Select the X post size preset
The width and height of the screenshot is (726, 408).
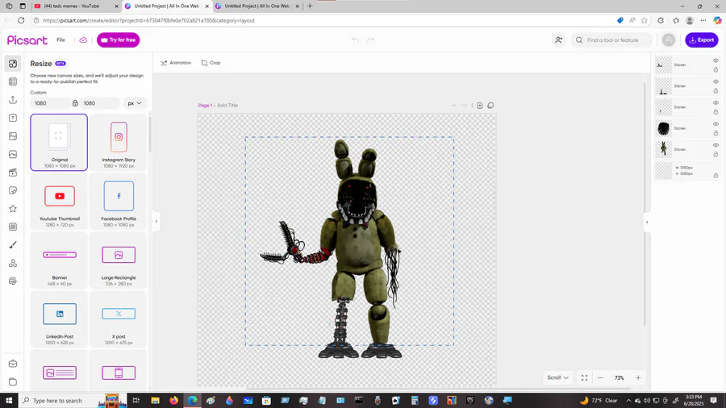click(x=119, y=319)
